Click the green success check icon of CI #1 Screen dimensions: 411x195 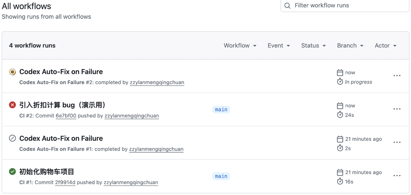pos(13,172)
